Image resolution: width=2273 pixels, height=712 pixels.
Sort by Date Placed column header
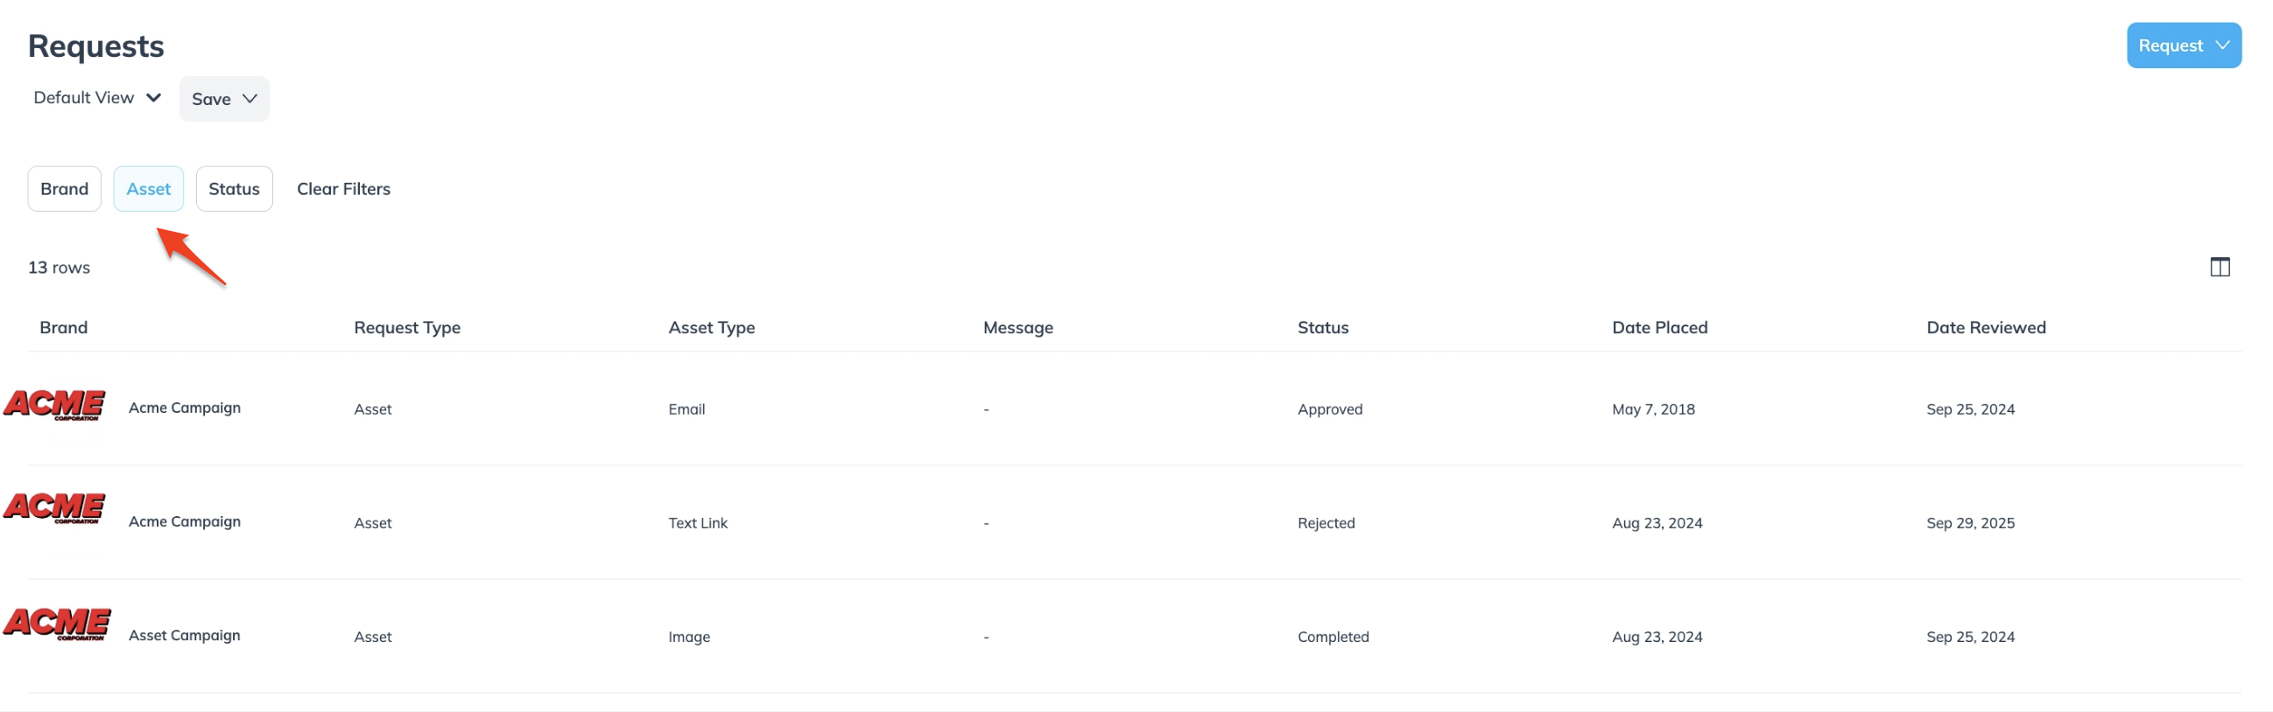[1659, 328]
